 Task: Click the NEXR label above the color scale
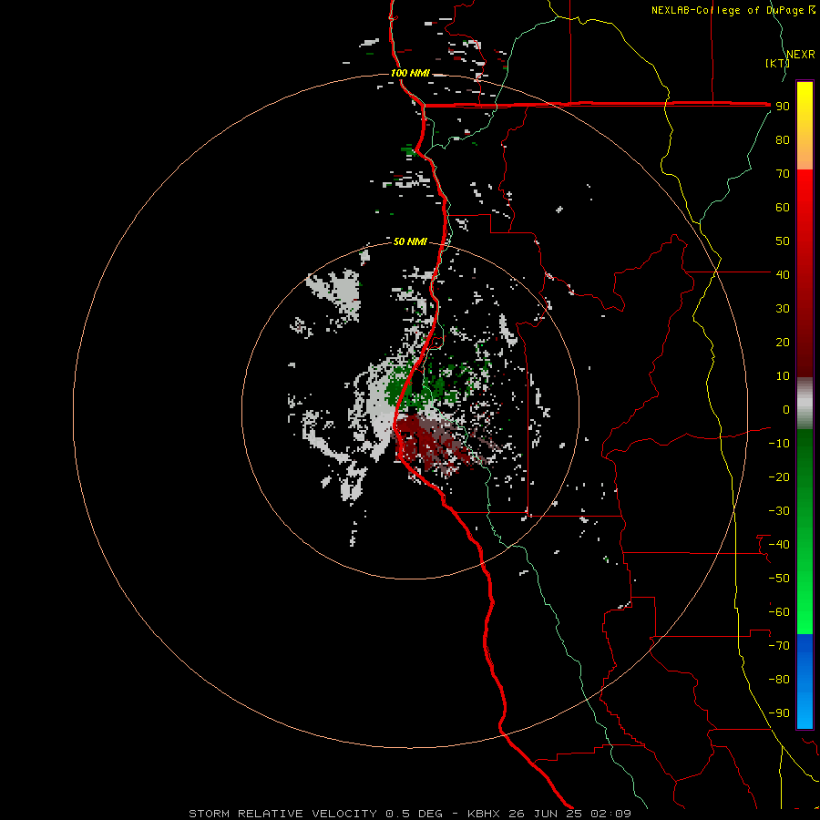tap(801, 54)
